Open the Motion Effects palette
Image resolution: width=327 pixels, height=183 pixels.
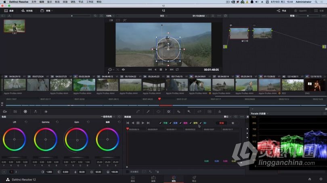46,111
